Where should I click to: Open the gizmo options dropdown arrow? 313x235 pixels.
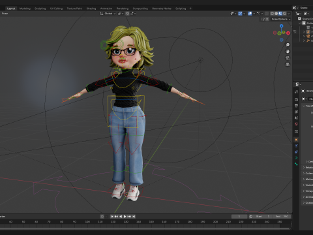pyautogui.click(x=244, y=14)
